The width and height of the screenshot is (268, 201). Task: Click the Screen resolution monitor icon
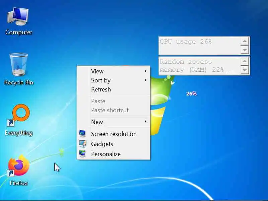pos(82,134)
